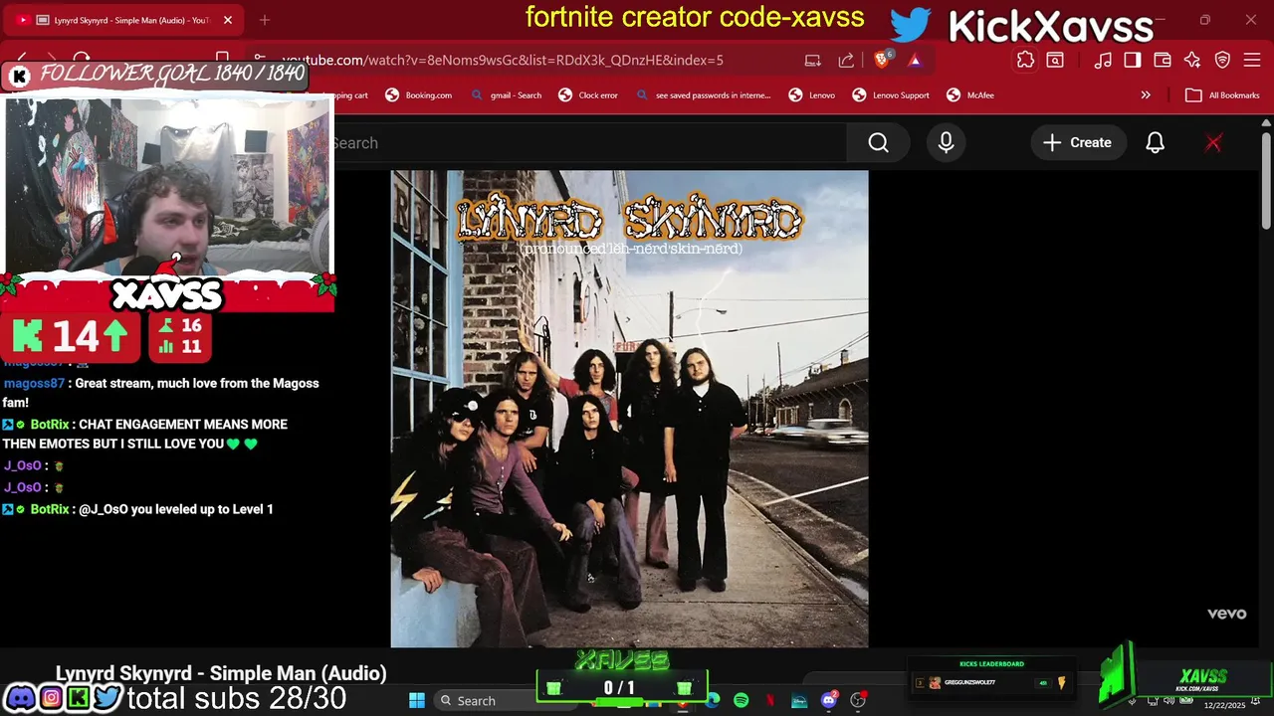Click the install app icon in address bar
Screen dimensions: 1274x716
(813, 60)
